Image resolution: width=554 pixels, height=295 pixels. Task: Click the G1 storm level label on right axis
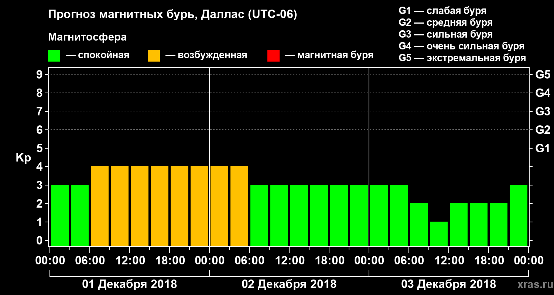[543, 148]
